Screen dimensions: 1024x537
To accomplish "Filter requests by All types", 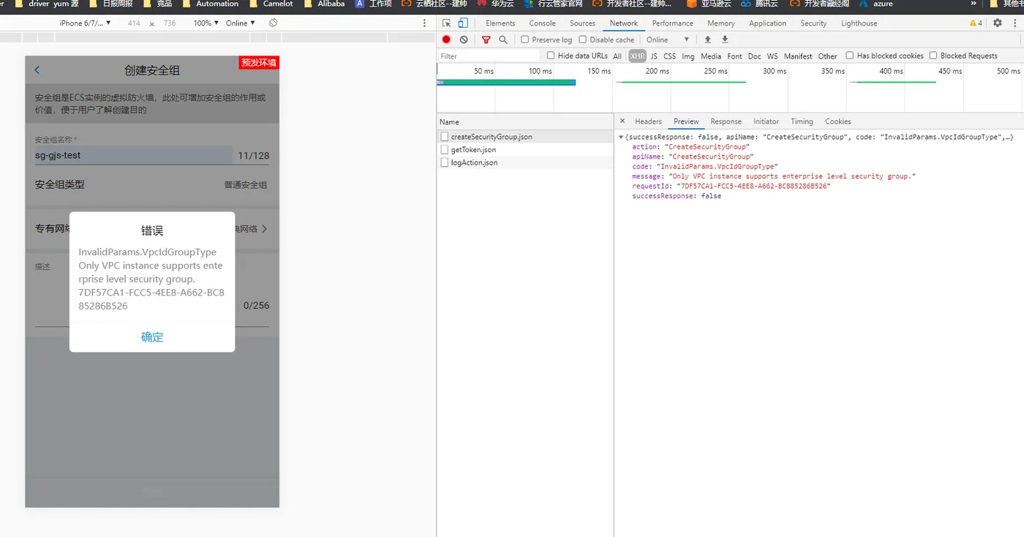I will pyautogui.click(x=617, y=56).
